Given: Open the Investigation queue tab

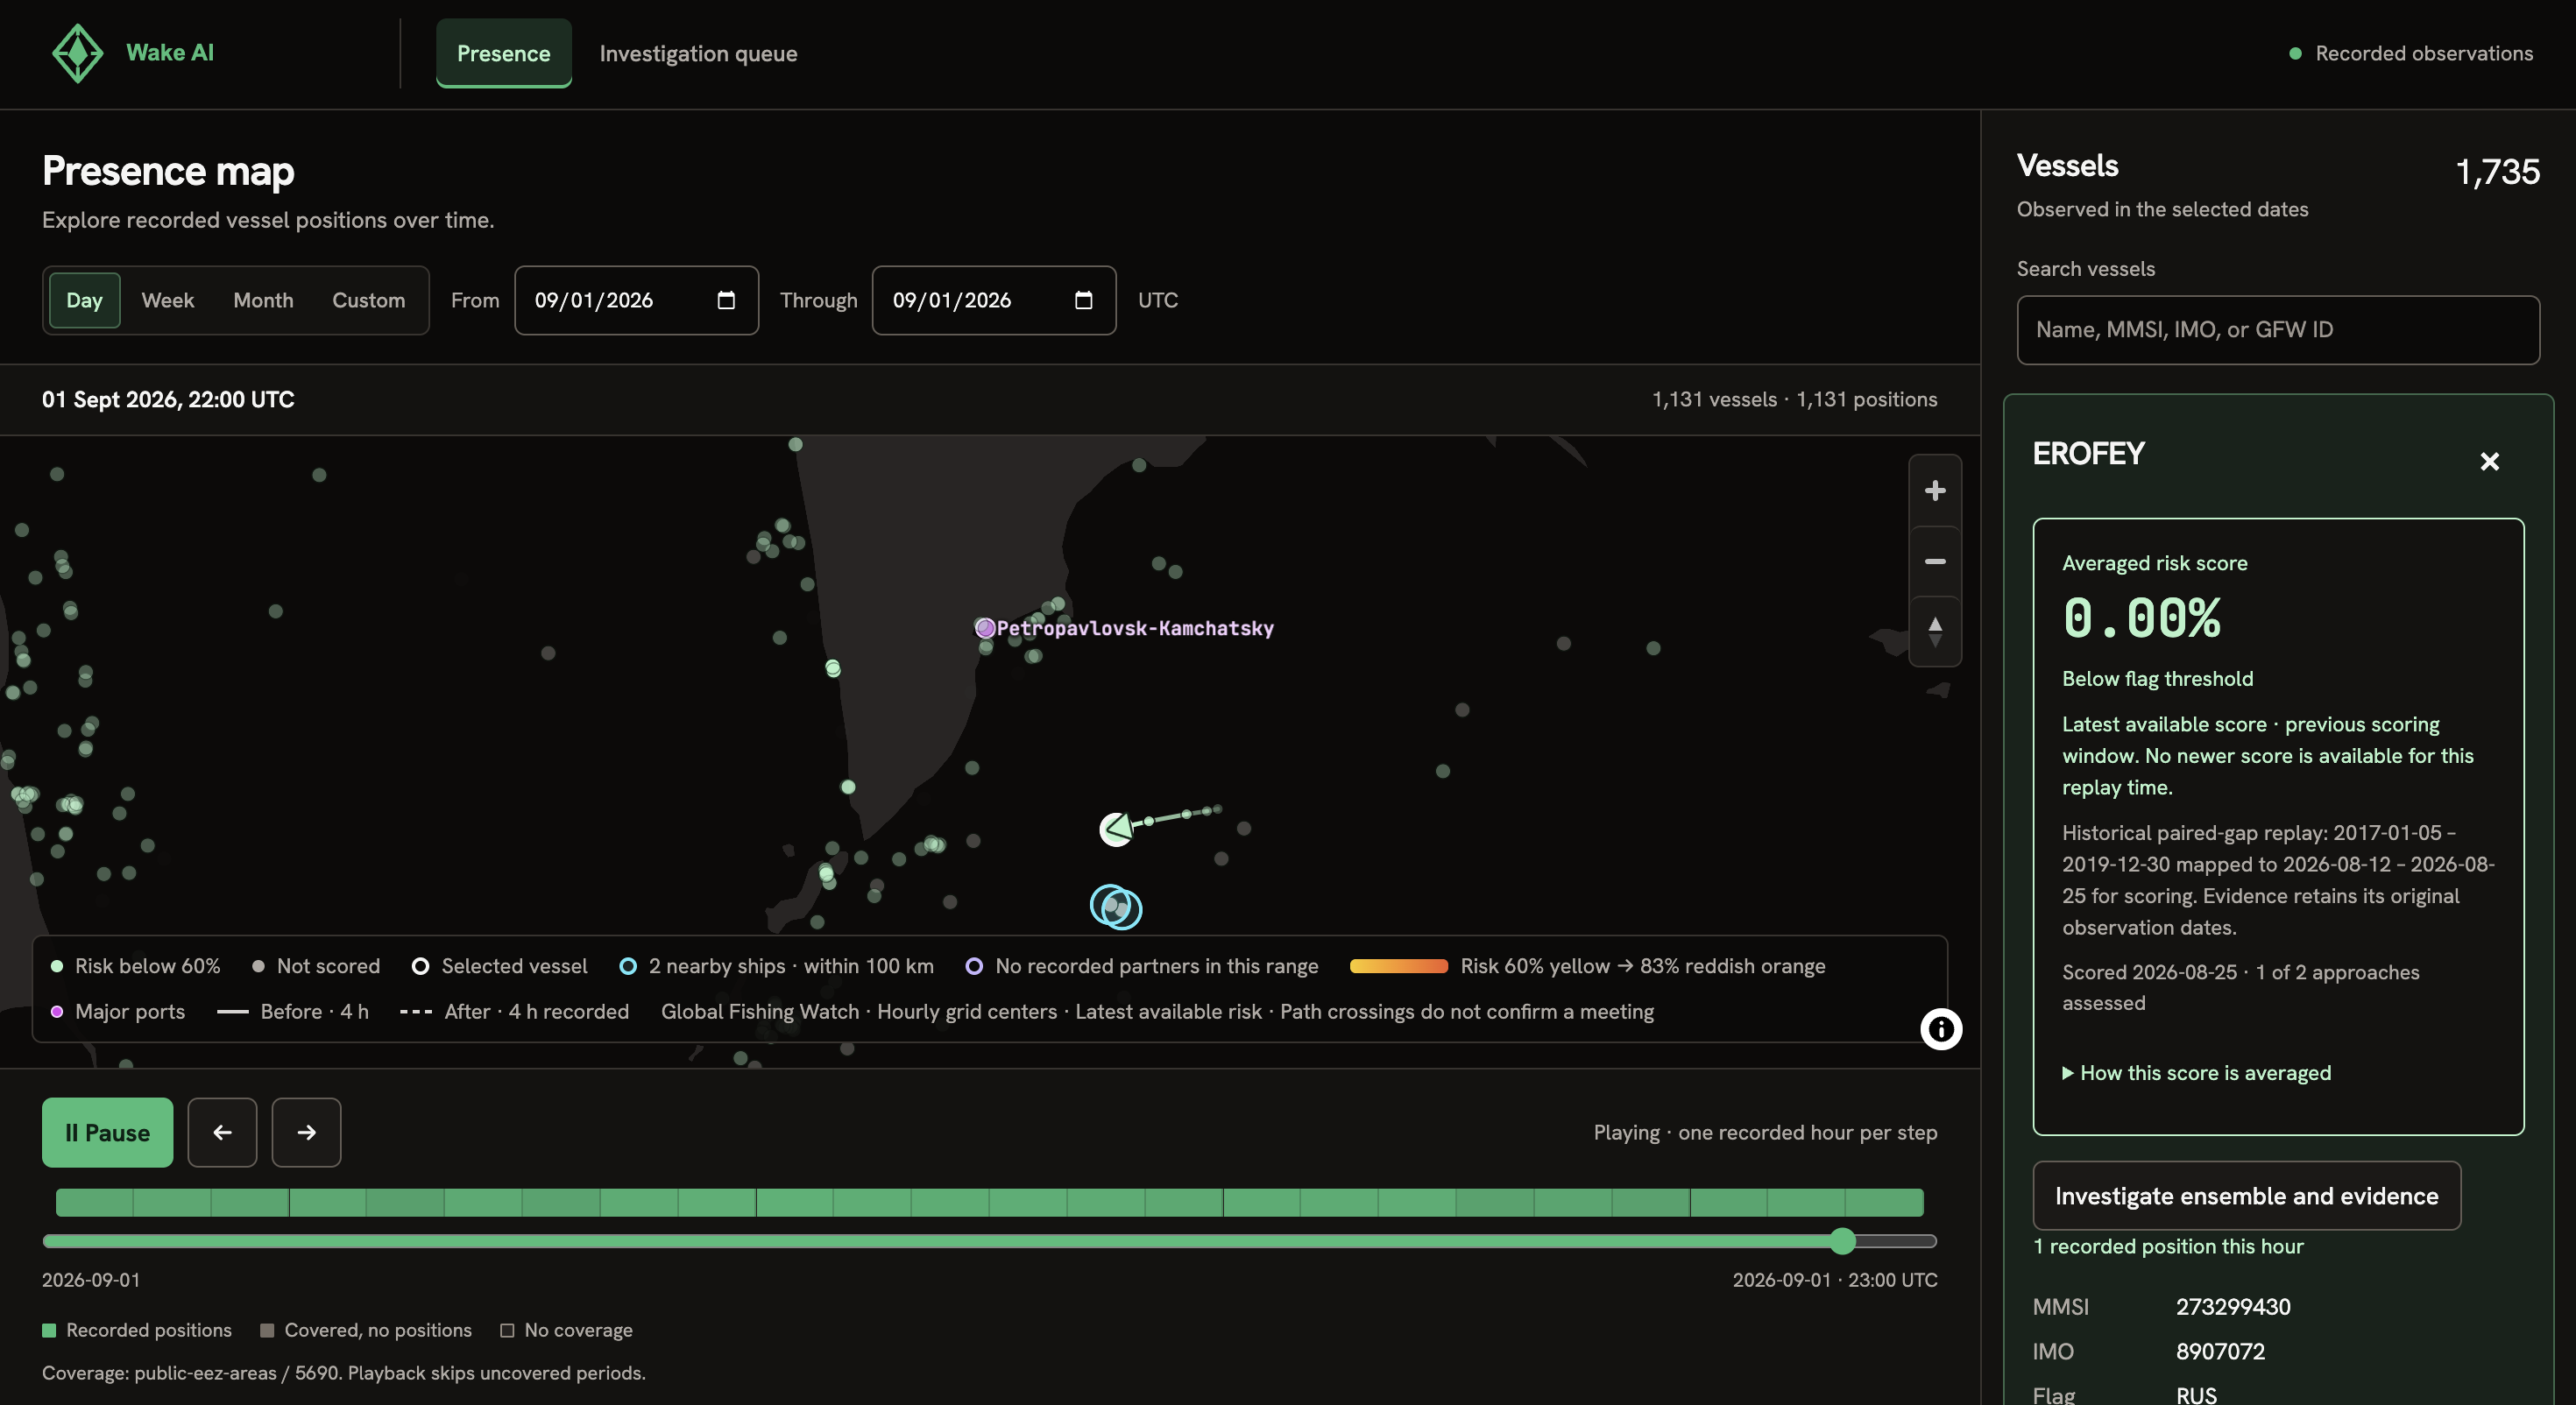Looking at the screenshot, I should [x=698, y=53].
